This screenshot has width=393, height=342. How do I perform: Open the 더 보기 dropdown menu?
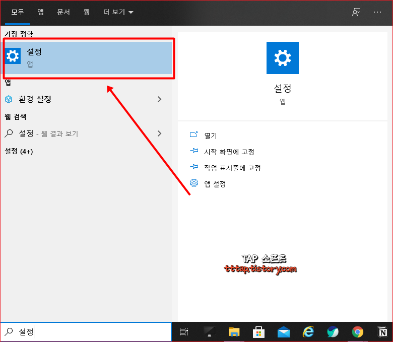118,12
